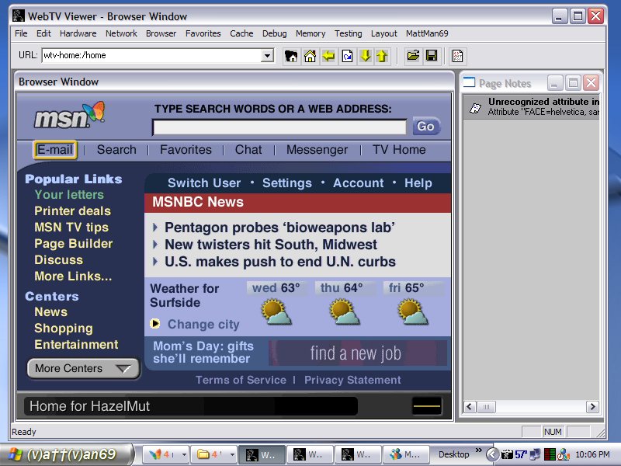The height and width of the screenshot is (466, 621).
Task: Open the Terms of Service link
Action: (x=241, y=380)
